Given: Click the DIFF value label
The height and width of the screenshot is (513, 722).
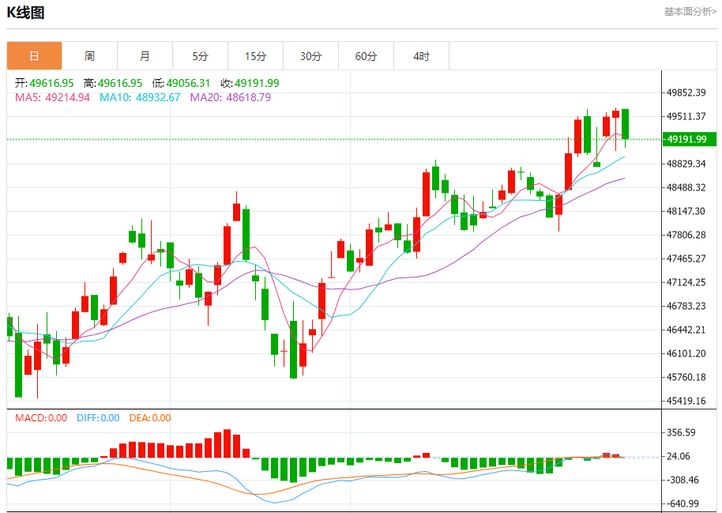Looking at the screenshot, I should [98, 418].
